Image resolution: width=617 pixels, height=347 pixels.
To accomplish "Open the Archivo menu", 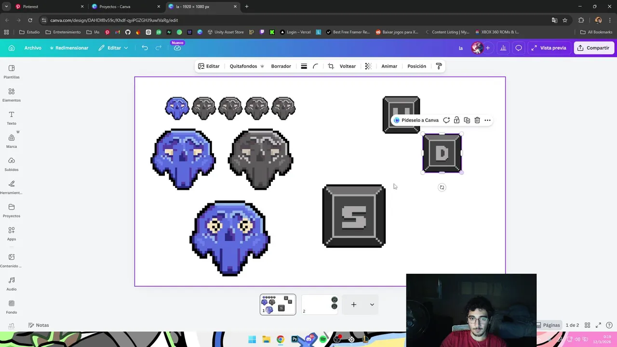I will pos(33,48).
